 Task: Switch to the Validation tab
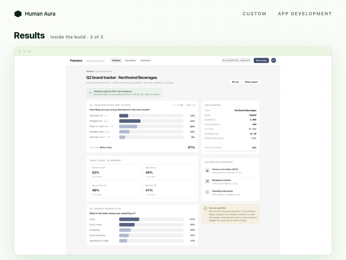145,60
